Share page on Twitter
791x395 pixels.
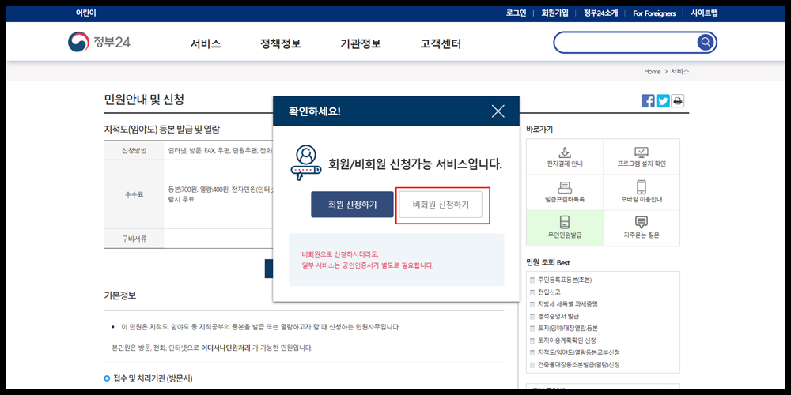663,101
